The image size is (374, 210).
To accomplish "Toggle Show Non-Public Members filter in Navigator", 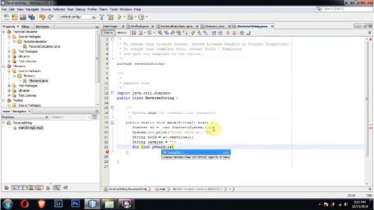I will (x=31, y=188).
